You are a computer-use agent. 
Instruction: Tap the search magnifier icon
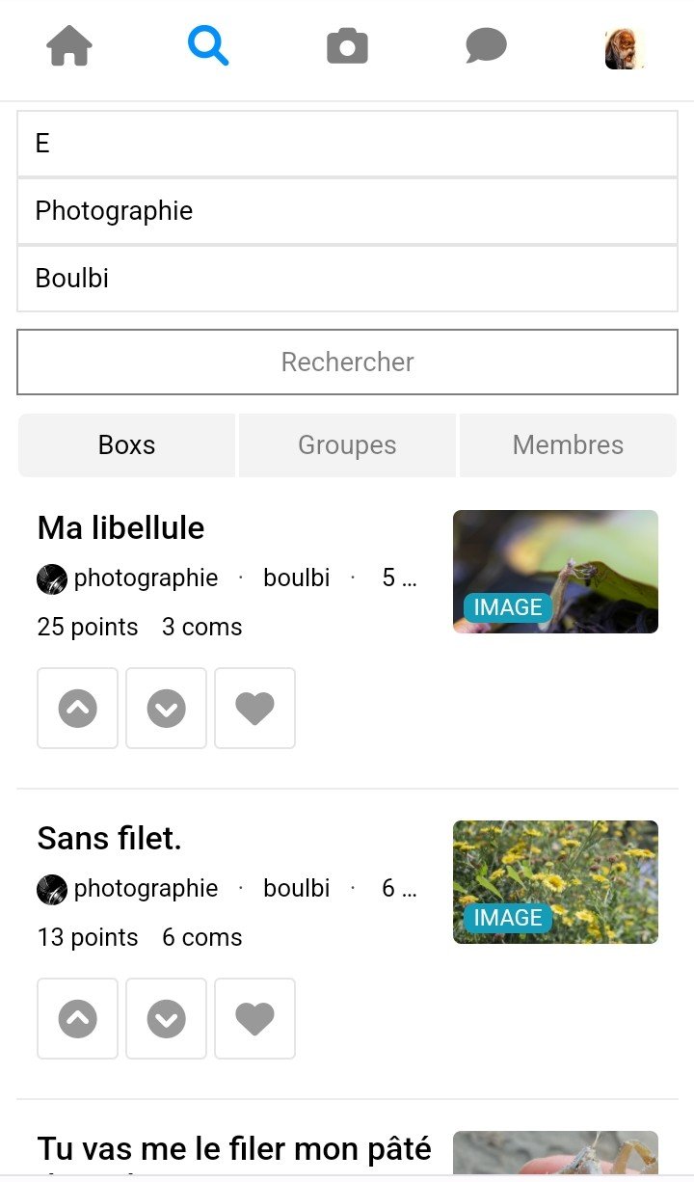pyautogui.click(x=208, y=46)
